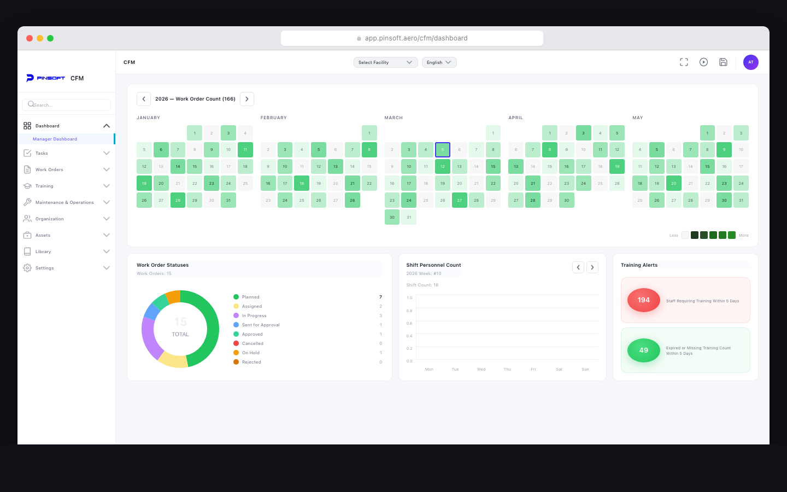The width and height of the screenshot is (787, 492).
Task: Click the Maintenance & Operations wrench icon
Action: (x=27, y=202)
